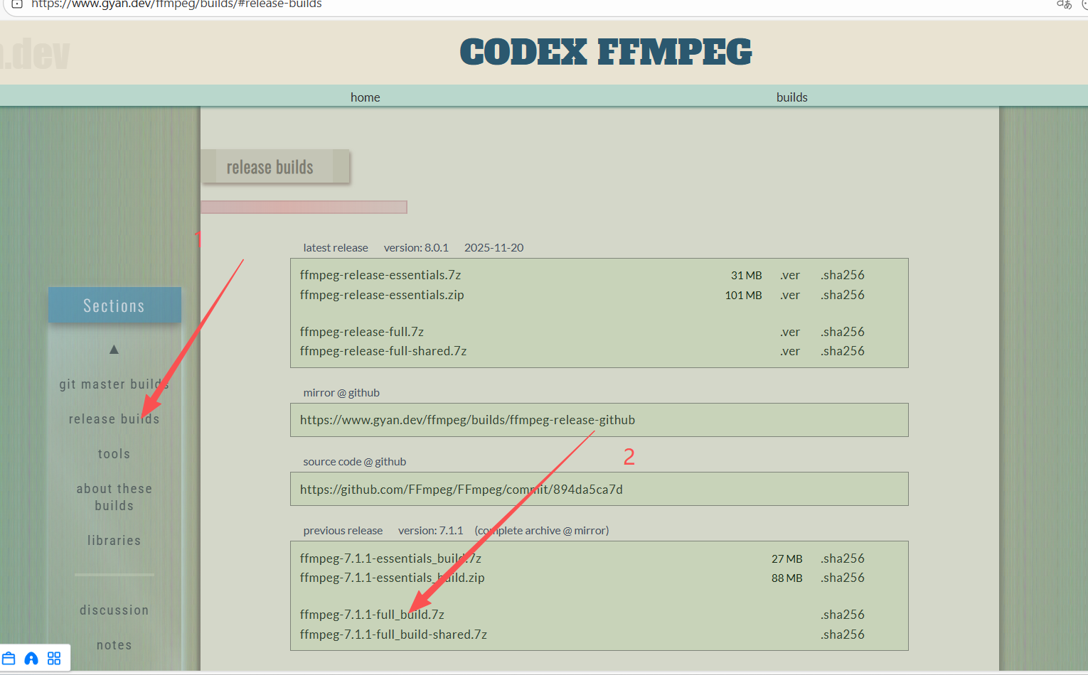This screenshot has height=675, width=1088.
Task: Open .sha256 link for ffmpeg-release-essentials.7z
Action: [x=843, y=275]
